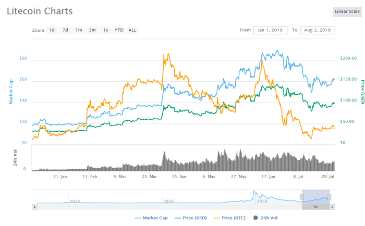Image resolution: width=365 pixels, height=226 pixels.
Task: Click the Market Cap axis title
Action: tap(11, 92)
